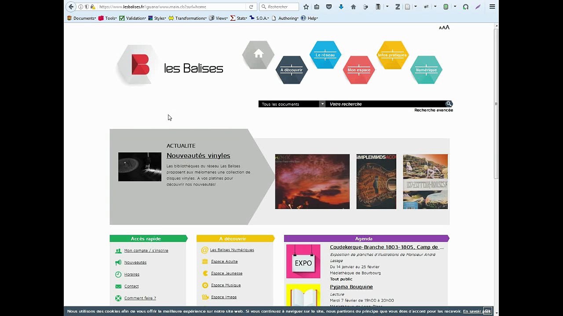
Task: Open the Documents toolbar dropdown
Action: pos(81,18)
